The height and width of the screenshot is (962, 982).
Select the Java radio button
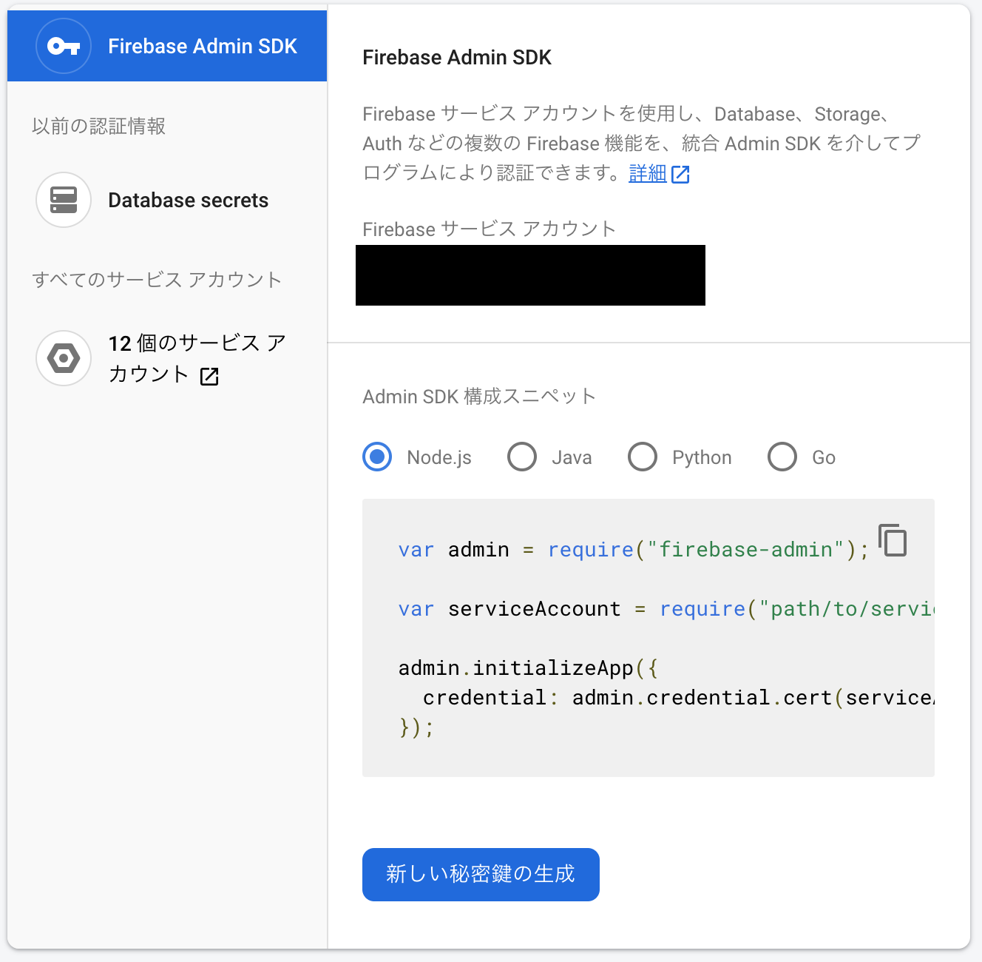pyautogui.click(x=522, y=457)
